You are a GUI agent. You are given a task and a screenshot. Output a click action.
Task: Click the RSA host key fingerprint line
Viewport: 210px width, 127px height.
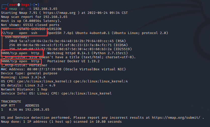coord(67,41)
